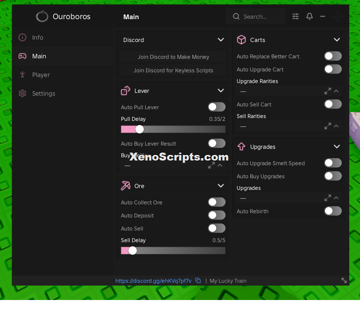
Task: Collapse the Ore section chevron
Action: 221,186
